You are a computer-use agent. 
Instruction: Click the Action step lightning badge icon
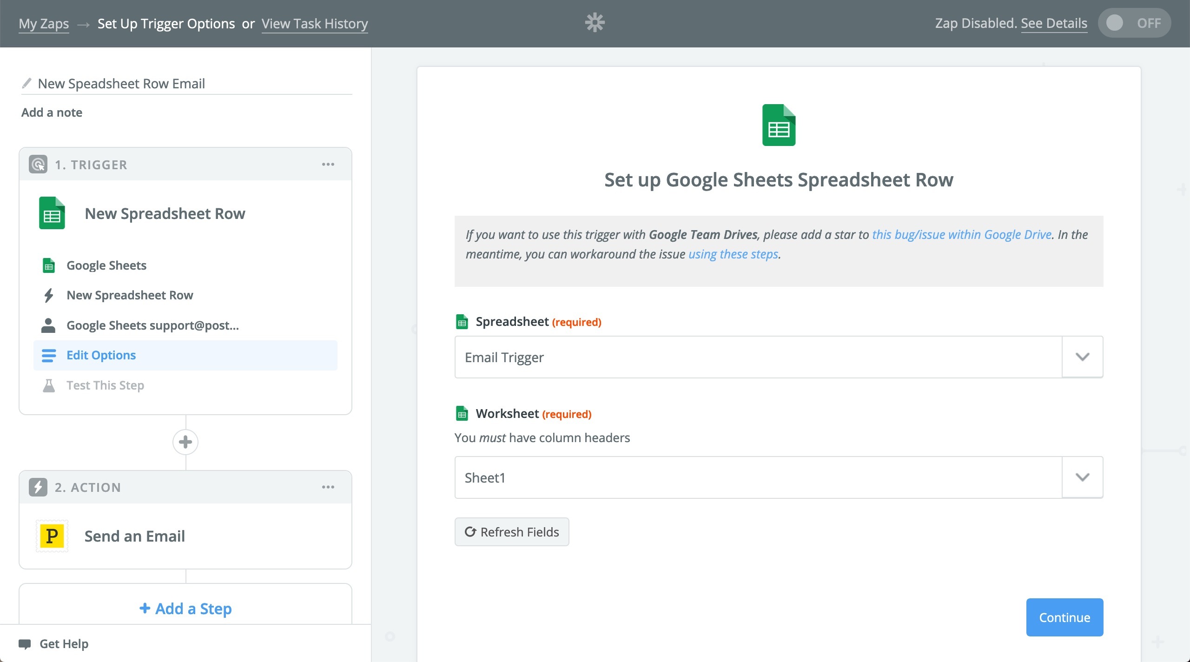tap(38, 487)
